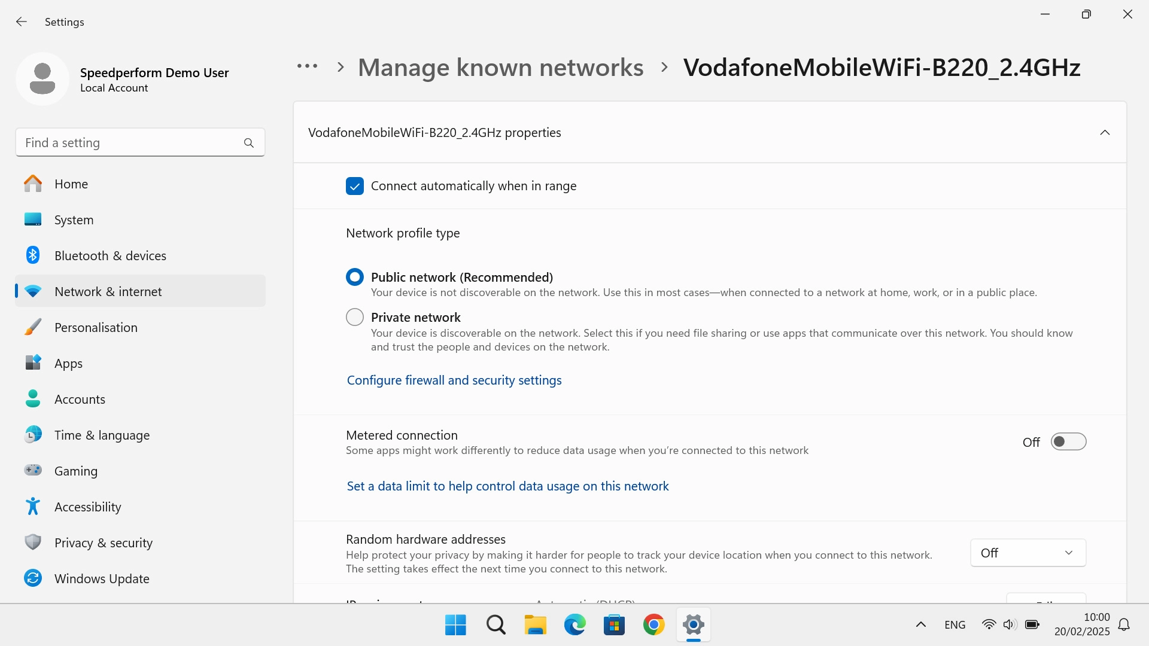Turn on the Metered connection toggle
Image resolution: width=1149 pixels, height=646 pixels.
pyautogui.click(x=1068, y=442)
